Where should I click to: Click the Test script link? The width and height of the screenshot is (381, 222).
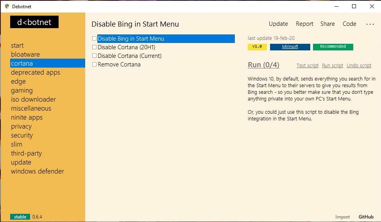tap(308, 65)
